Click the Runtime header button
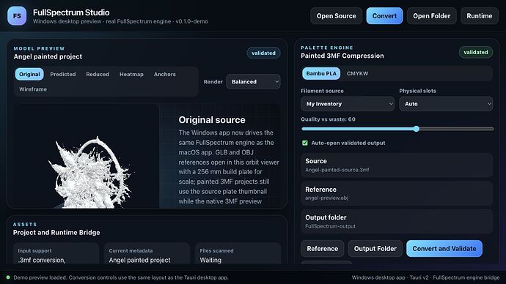The width and height of the screenshot is (506, 284). [479, 16]
